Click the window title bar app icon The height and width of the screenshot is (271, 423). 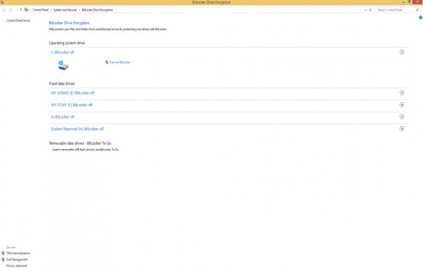pyautogui.click(x=2, y=2)
